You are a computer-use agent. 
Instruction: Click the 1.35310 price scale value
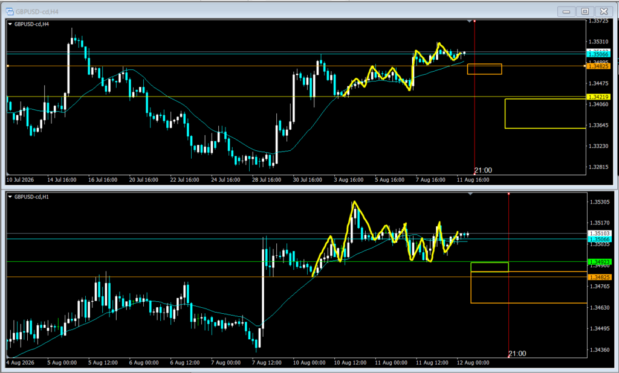click(x=598, y=42)
